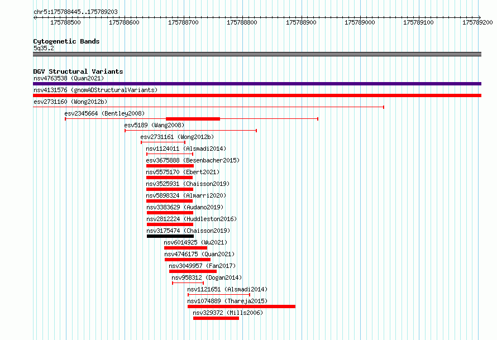Open the nsv3383629 (Audano2019) variant bar
The height and width of the screenshot is (340, 497).
click(x=170, y=213)
